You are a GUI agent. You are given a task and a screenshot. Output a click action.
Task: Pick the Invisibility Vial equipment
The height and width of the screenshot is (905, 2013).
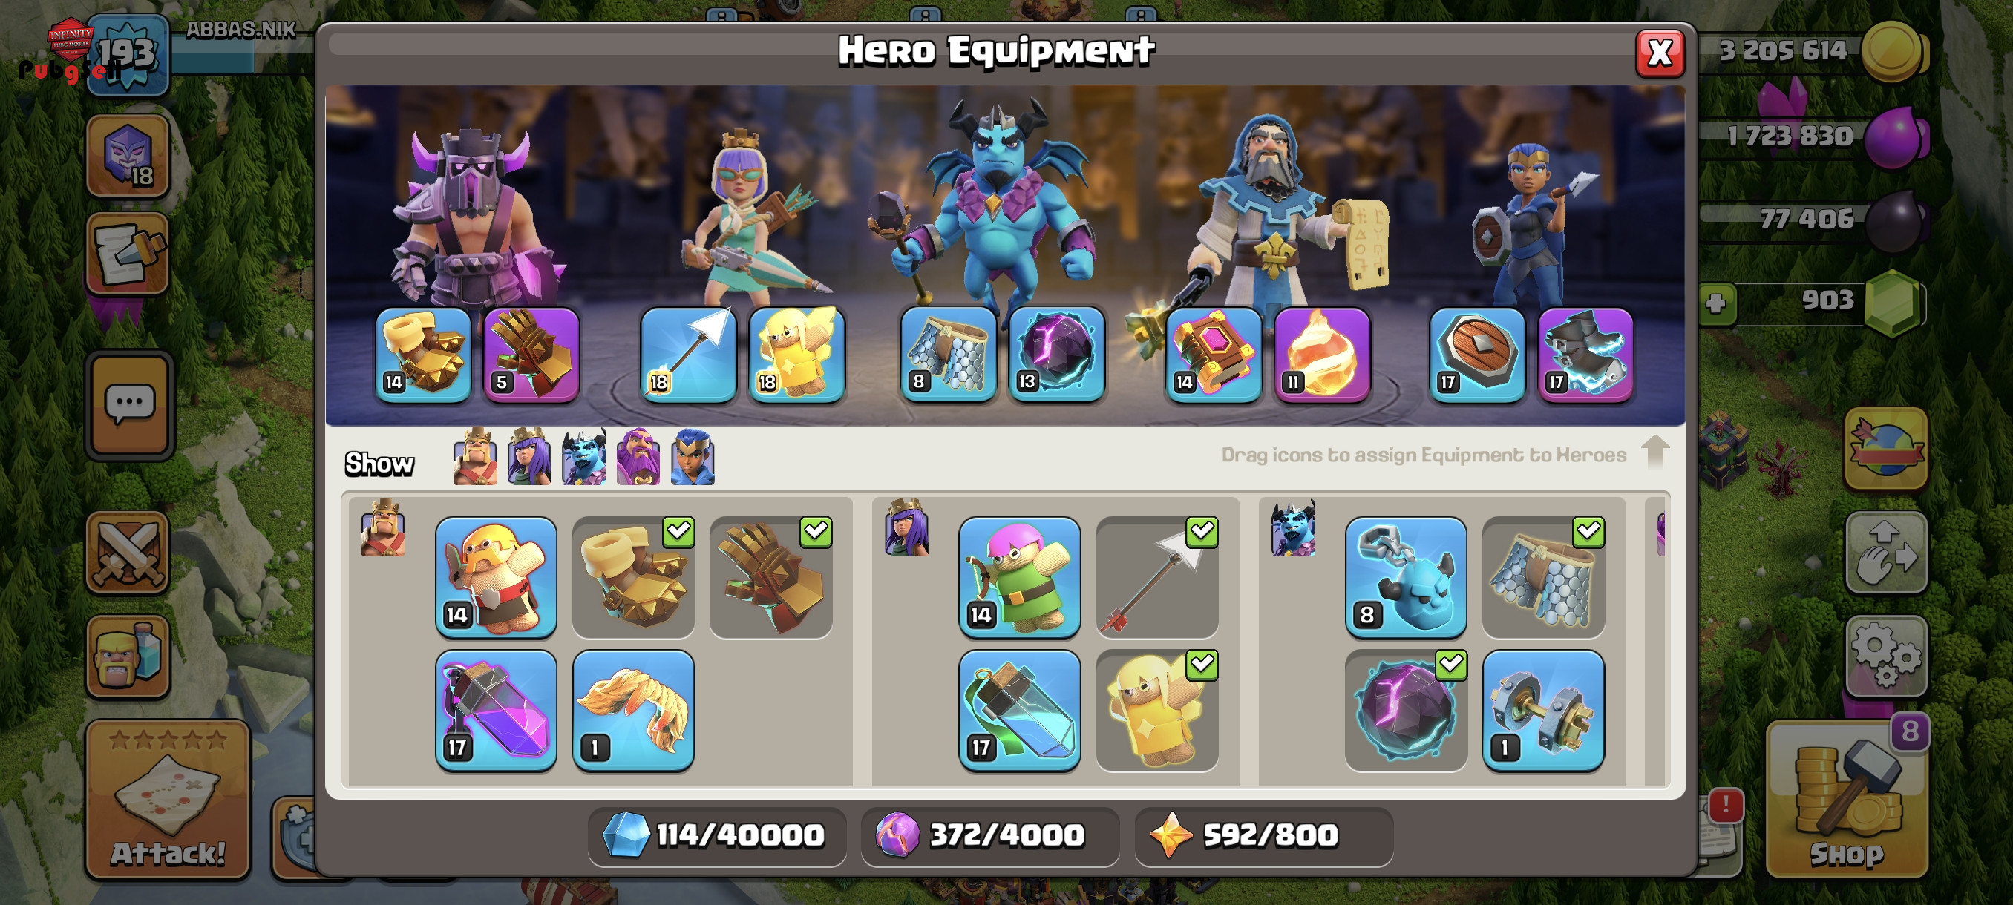tap(1020, 711)
